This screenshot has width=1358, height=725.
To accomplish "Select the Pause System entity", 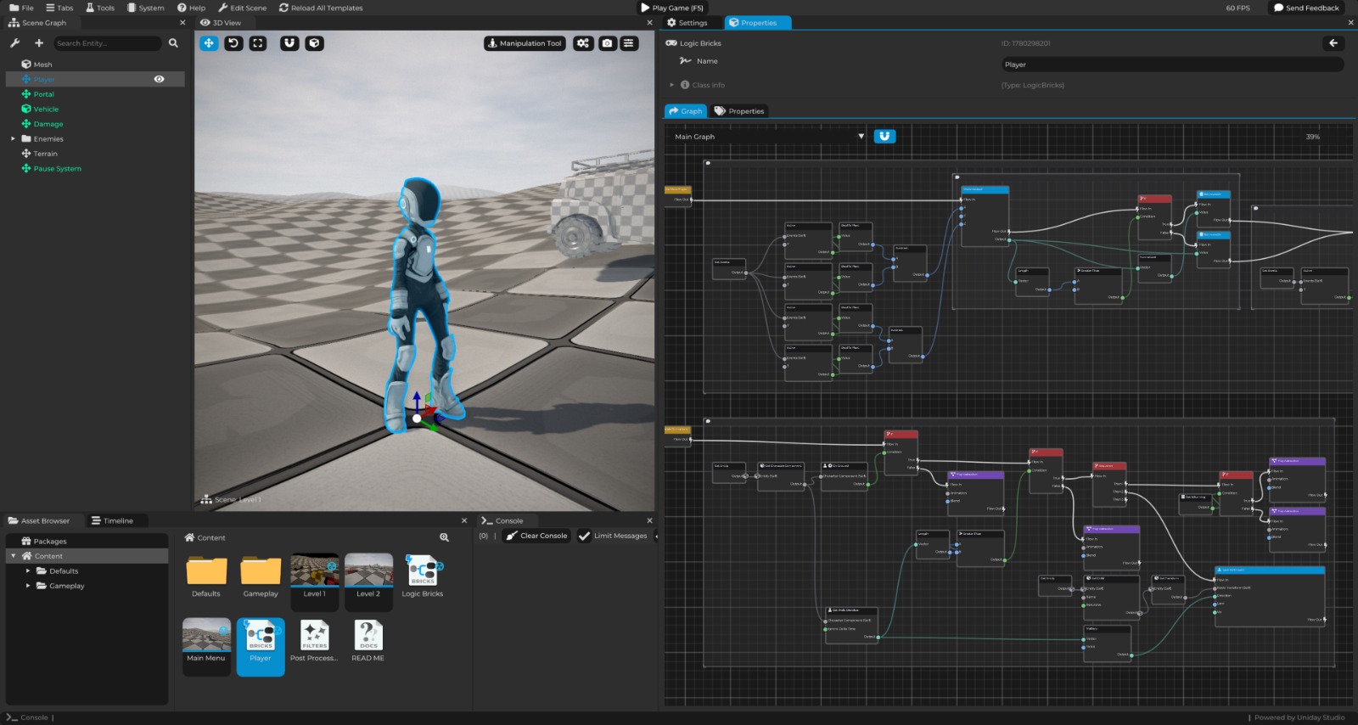I will coord(57,168).
